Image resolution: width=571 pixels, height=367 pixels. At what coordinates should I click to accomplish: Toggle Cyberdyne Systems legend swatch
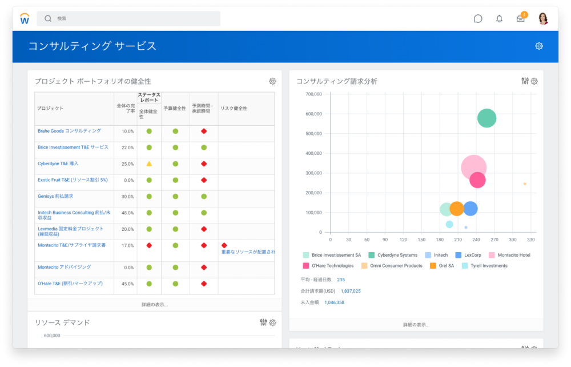pos(372,255)
